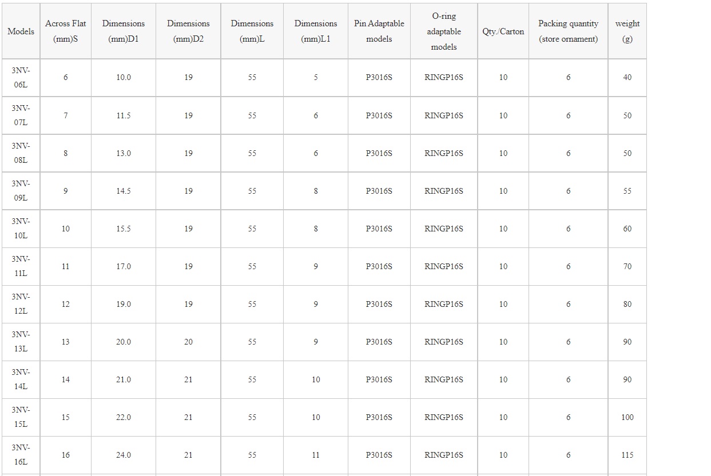Select model cell 3NV-12L
Image resolution: width=711 pixels, height=476 pixels.
click(x=21, y=304)
